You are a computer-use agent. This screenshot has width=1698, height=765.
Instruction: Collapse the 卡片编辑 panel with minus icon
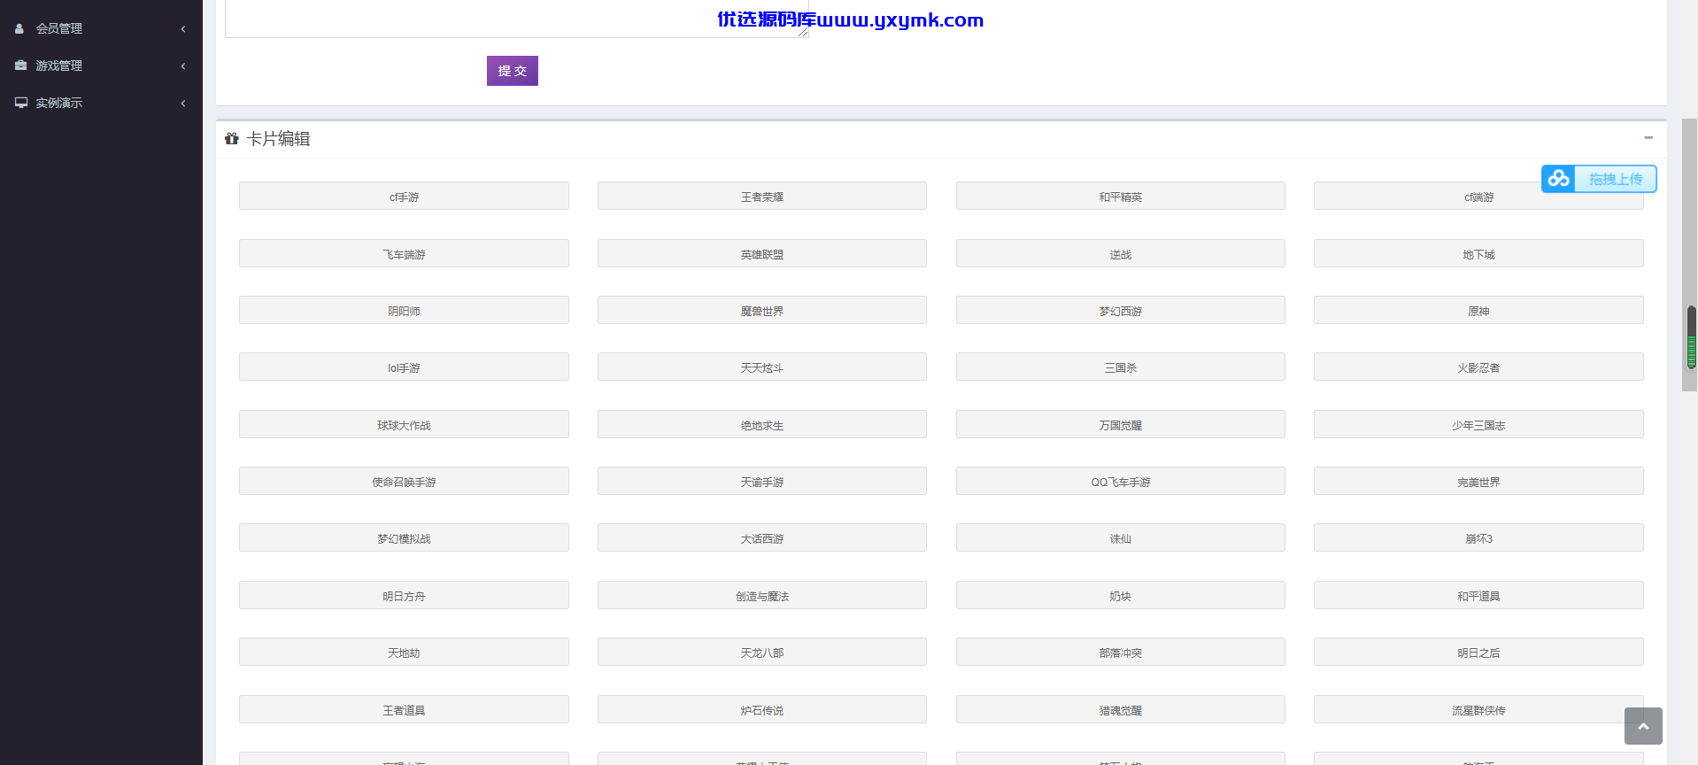click(x=1648, y=137)
